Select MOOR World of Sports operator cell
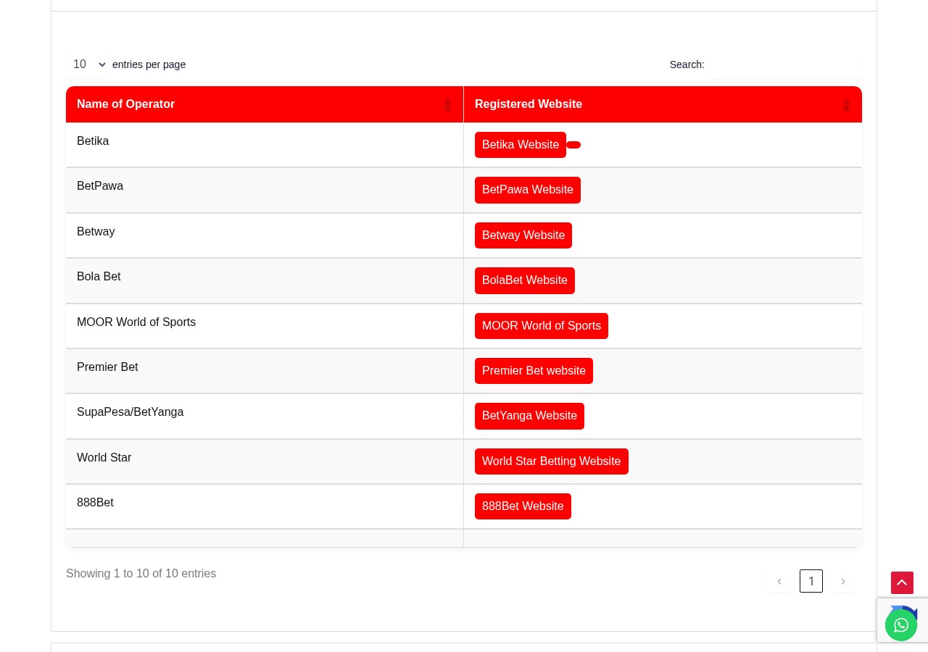928x652 pixels. tap(265, 326)
